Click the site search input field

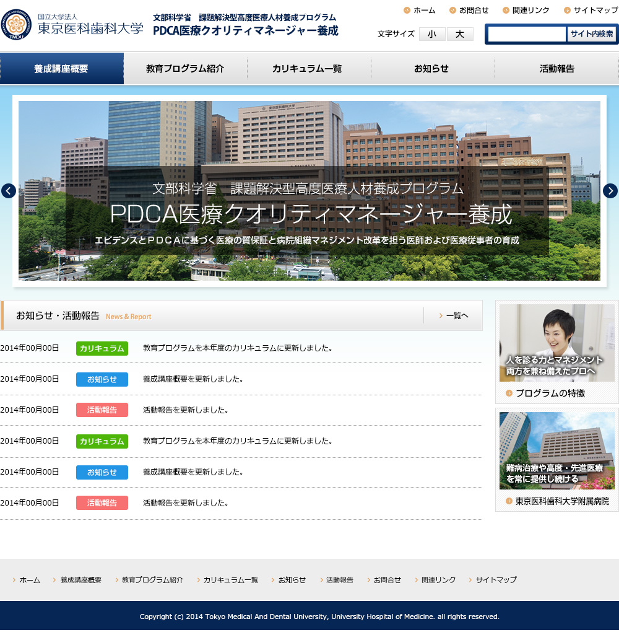[x=527, y=34]
